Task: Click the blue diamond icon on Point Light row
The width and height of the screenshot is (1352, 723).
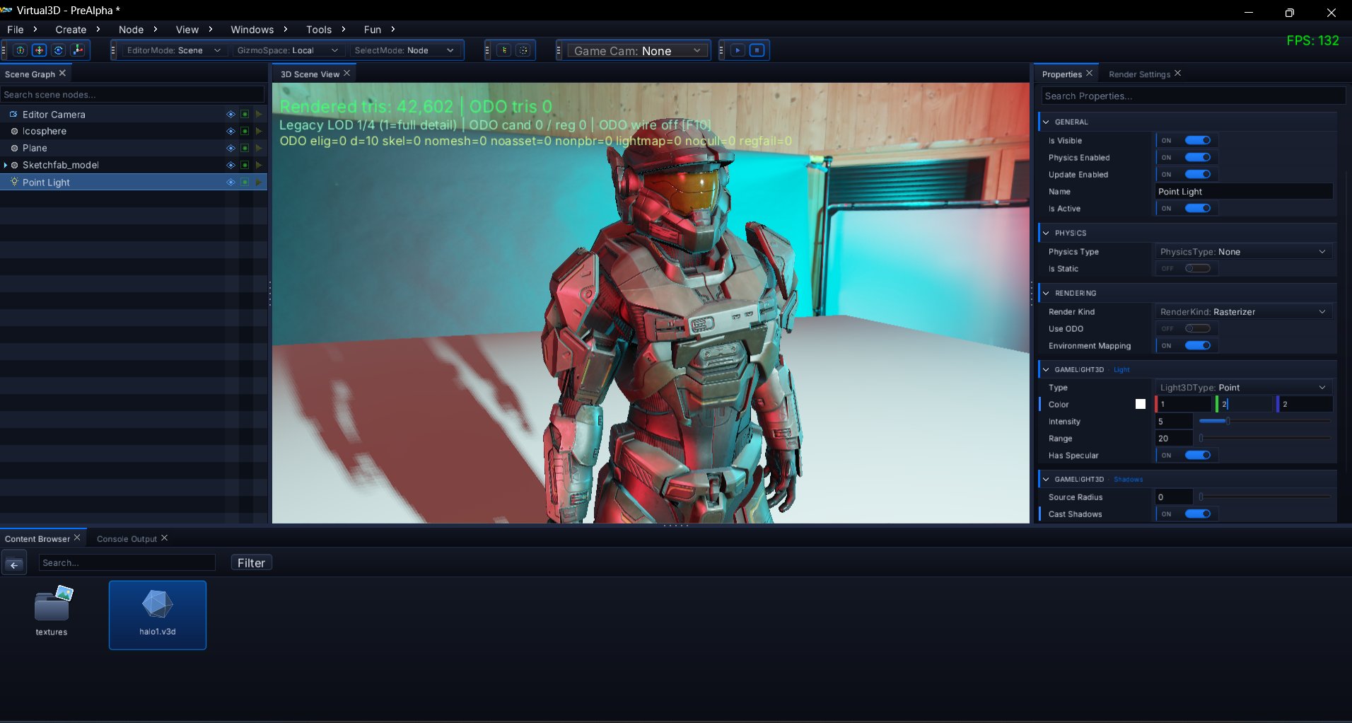Action: point(231,182)
